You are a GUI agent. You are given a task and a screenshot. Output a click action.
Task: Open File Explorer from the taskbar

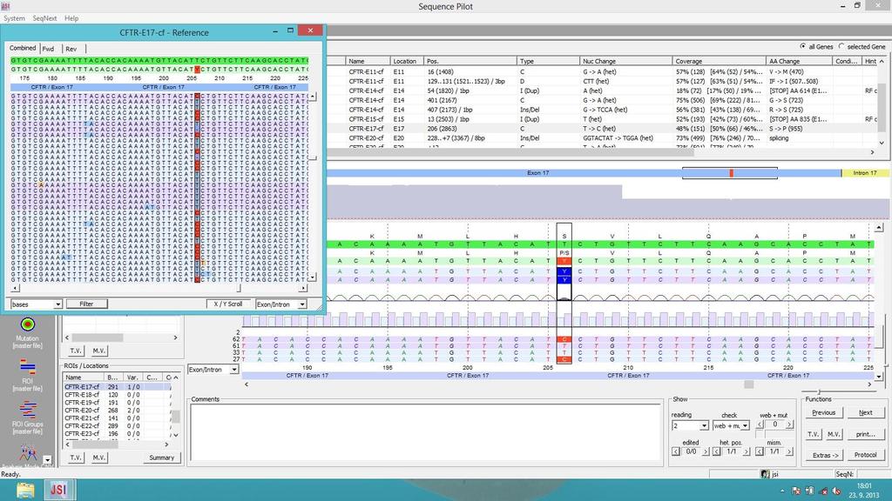point(25,490)
